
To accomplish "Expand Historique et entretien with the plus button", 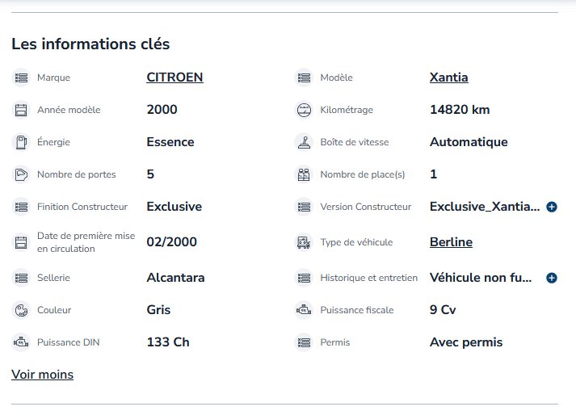I will [552, 278].
